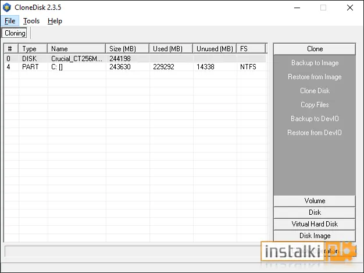Switch to the Cloning tab
The image size is (364, 273).
15,33
